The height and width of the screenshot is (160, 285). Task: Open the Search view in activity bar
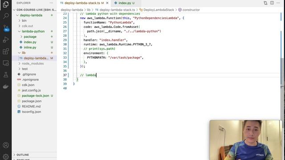[6, 16]
